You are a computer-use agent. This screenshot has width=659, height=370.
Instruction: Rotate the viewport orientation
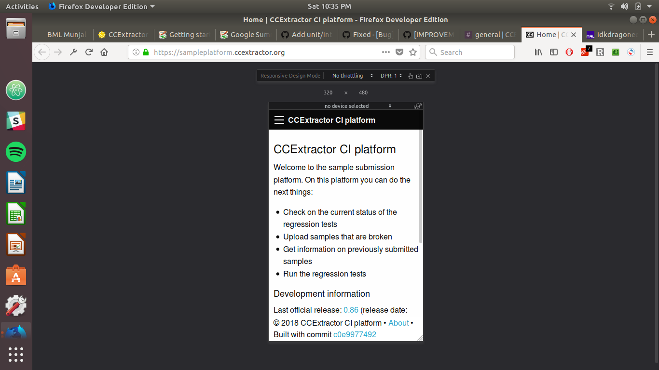pos(418,106)
